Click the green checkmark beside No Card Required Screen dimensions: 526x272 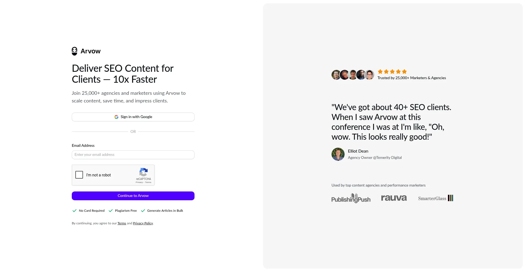point(75,211)
